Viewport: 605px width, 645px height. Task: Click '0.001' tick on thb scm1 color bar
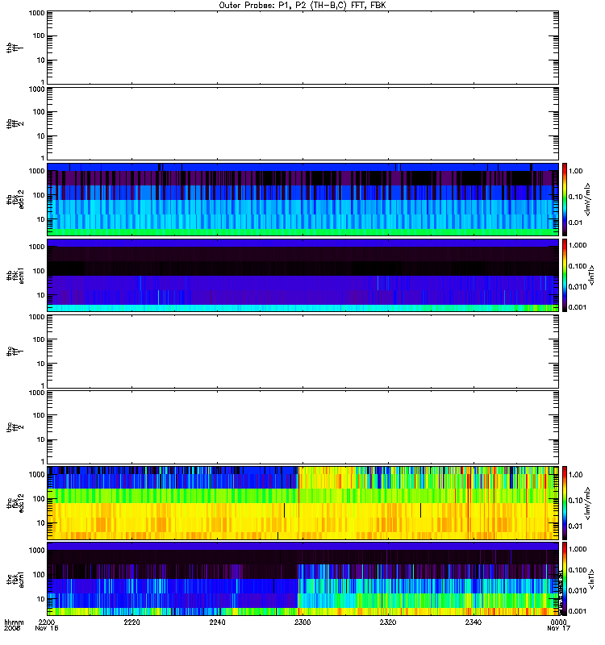tap(577, 307)
